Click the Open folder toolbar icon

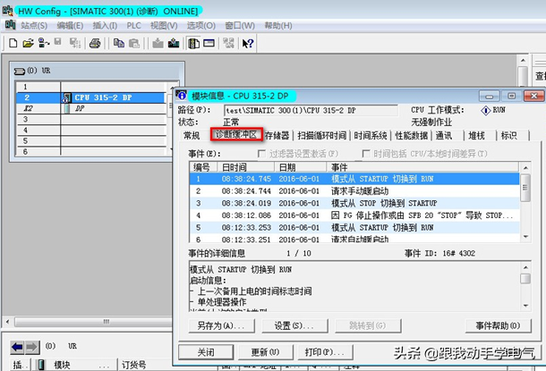point(28,43)
